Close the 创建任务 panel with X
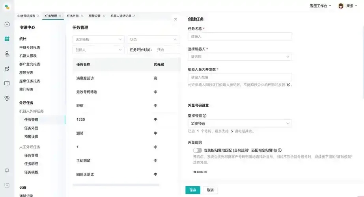The width and height of the screenshot is (364, 197). click(175, 19)
